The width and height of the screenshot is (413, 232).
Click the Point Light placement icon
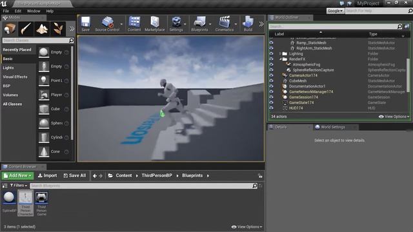pos(44,81)
